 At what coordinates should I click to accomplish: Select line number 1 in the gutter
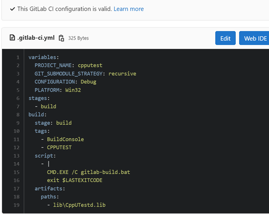coord(18,57)
